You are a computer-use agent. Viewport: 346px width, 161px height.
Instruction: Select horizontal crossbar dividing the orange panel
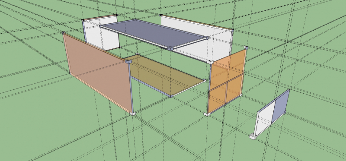pyautogui.click(x=226, y=83)
